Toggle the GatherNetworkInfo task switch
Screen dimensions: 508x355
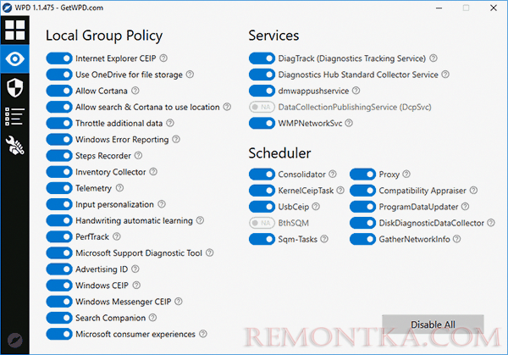click(362, 240)
